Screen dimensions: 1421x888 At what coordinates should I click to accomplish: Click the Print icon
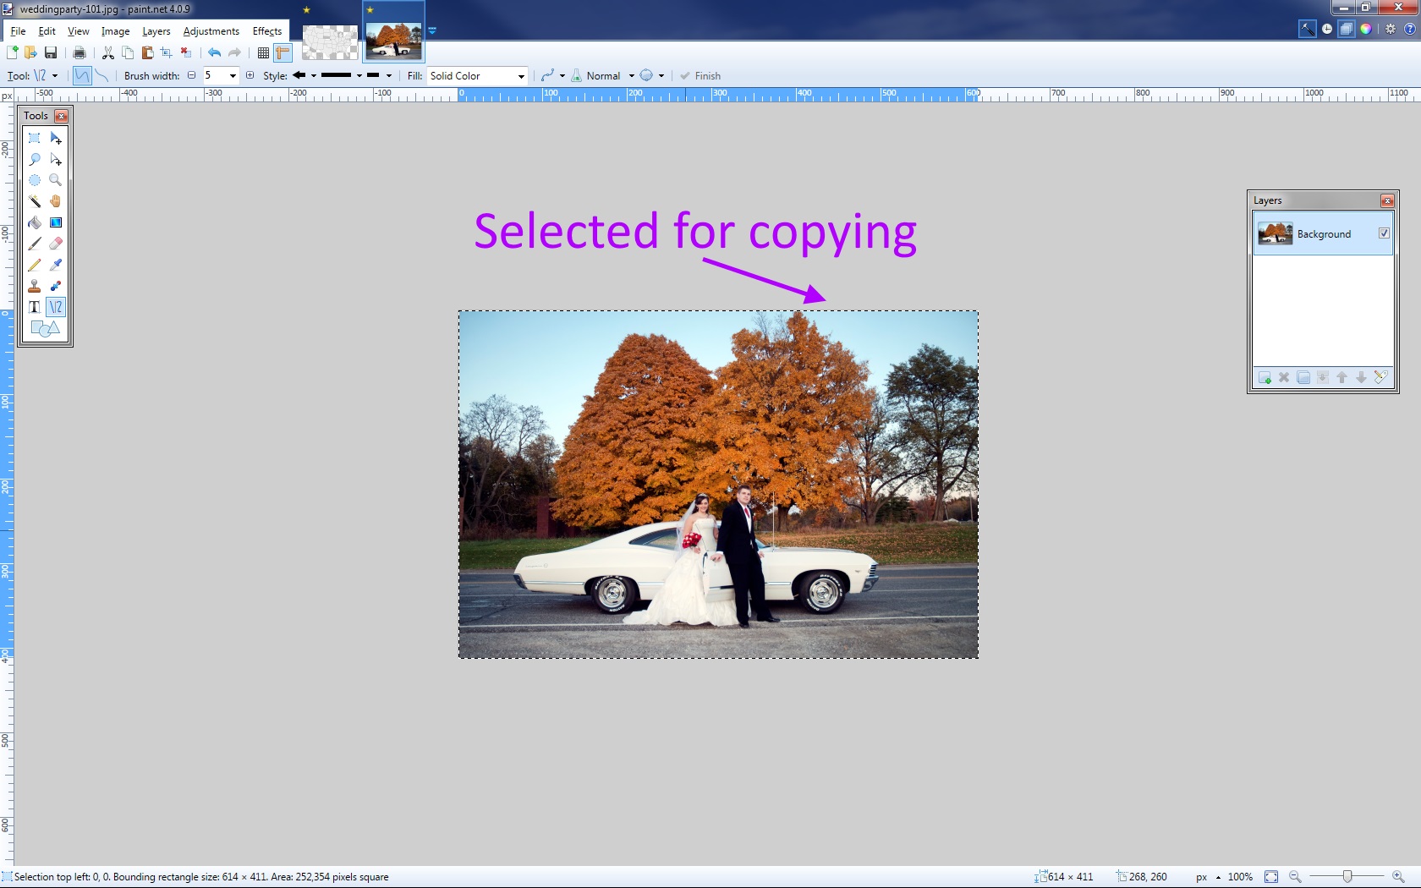coord(80,52)
